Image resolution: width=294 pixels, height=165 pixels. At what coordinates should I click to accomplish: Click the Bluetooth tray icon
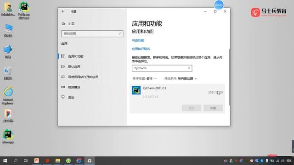tap(262, 161)
